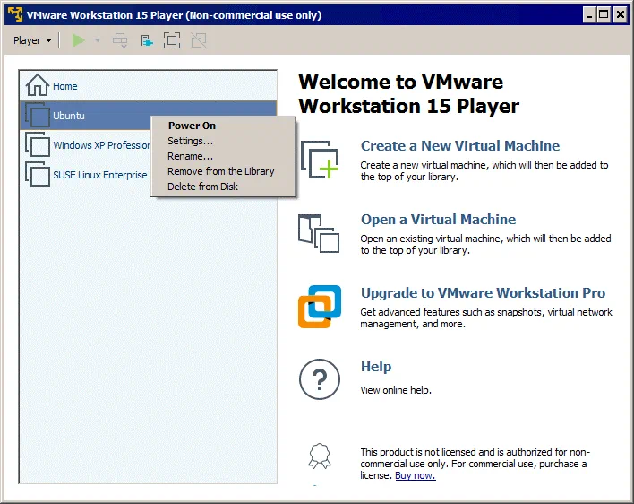The height and width of the screenshot is (504, 634).
Task: Click the green Power On play button
Action: coord(79,40)
